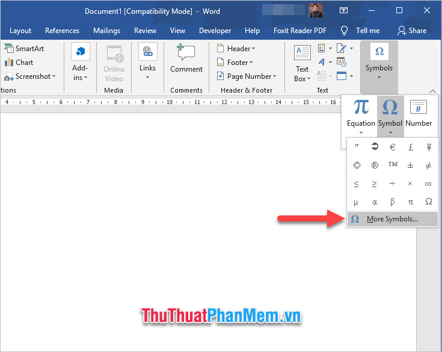Insert the yen sign symbol
The height and width of the screenshot is (352, 442).
point(429,147)
